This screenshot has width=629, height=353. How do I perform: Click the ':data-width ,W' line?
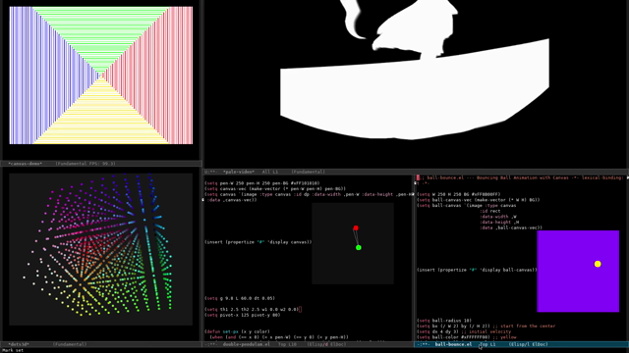pos(498,217)
